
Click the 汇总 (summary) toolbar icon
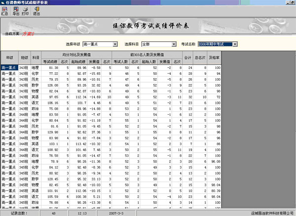4,11
